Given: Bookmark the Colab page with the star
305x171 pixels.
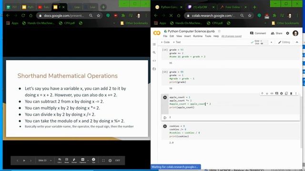Looking at the screenshot, I should 250,16.
